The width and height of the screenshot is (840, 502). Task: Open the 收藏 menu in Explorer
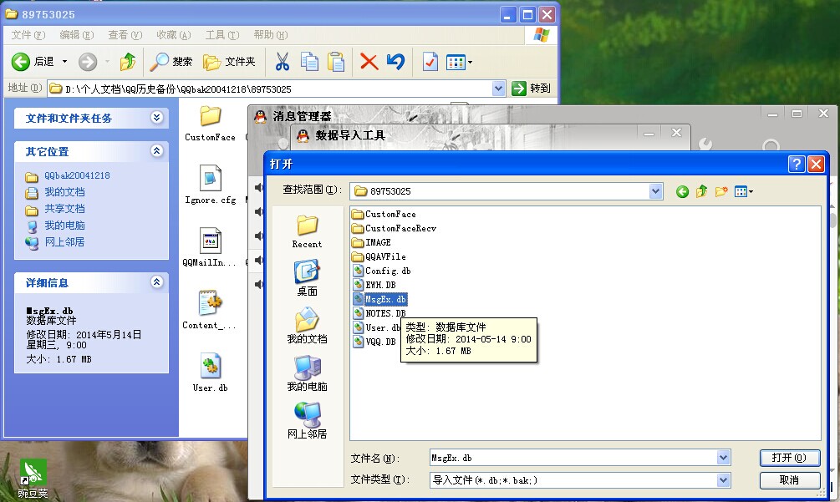coord(174,35)
